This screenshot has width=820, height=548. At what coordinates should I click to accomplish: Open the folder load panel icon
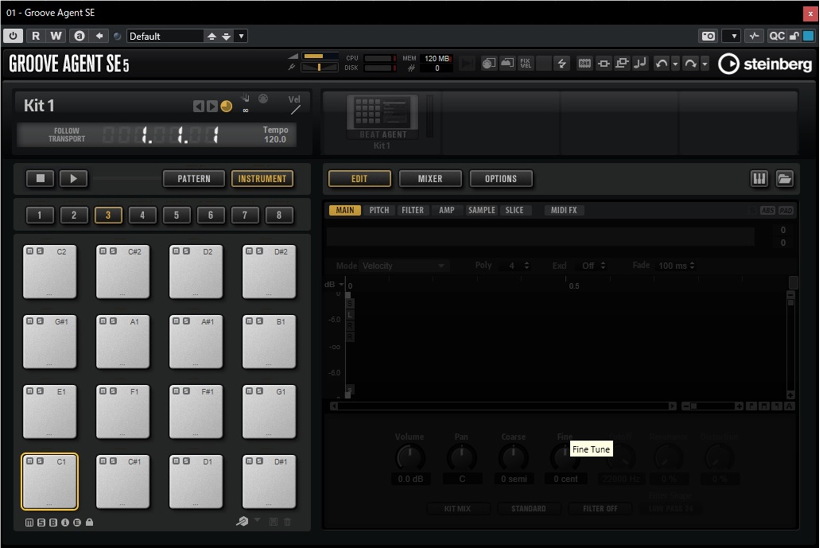784,179
